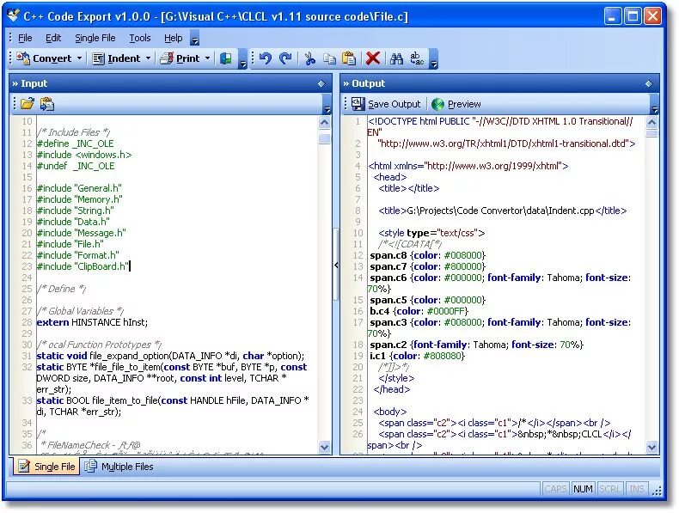Open Output panel toolbar options arrow
Screen dimensions: 679x513
coord(654,105)
